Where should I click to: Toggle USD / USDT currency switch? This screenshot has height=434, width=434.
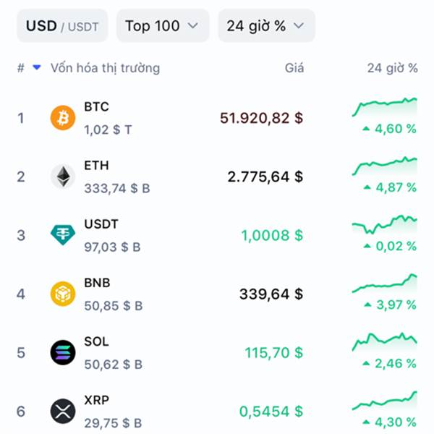[x=62, y=26]
